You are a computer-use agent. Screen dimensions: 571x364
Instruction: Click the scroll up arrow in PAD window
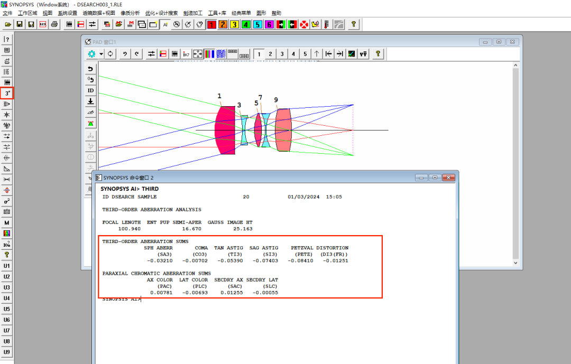point(515,65)
